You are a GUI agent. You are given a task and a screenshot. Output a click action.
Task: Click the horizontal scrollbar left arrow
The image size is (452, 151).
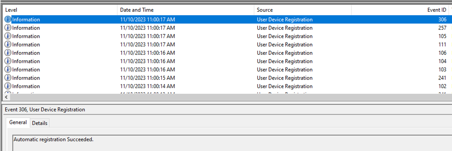coord(6,97)
